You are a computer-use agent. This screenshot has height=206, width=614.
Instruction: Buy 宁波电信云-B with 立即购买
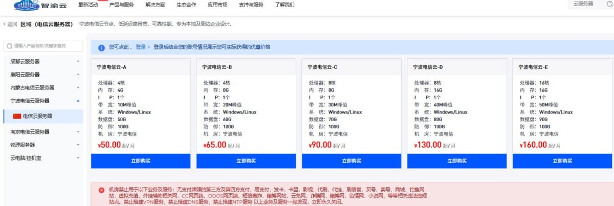coord(246,161)
